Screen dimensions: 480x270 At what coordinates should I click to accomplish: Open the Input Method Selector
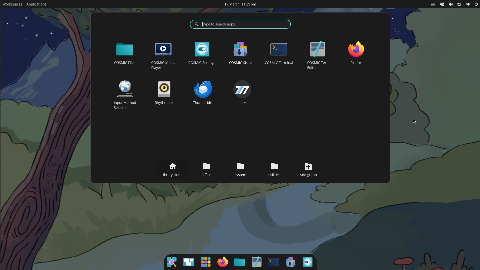click(x=125, y=89)
